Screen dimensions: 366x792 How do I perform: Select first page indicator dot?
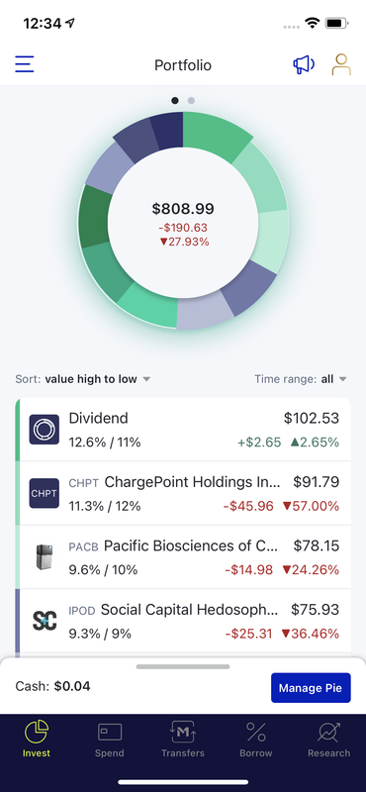pyautogui.click(x=175, y=101)
